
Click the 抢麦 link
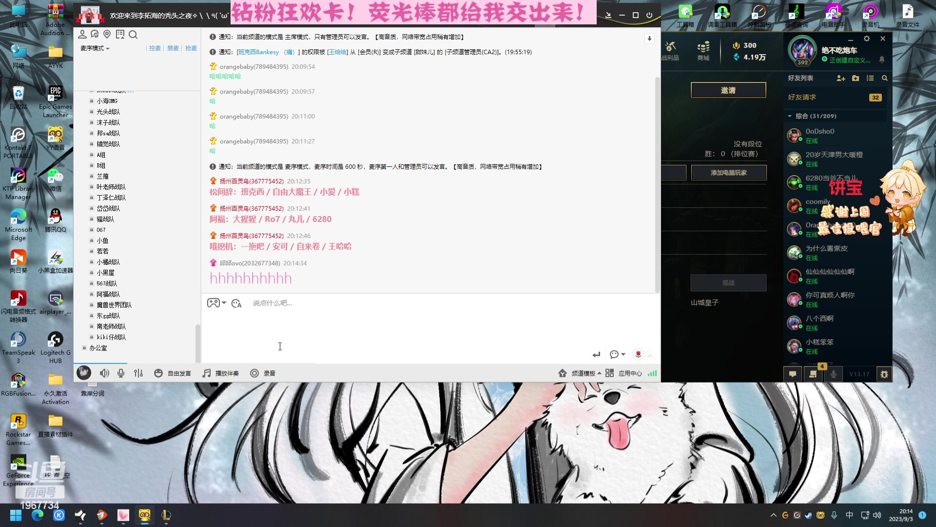(191, 48)
